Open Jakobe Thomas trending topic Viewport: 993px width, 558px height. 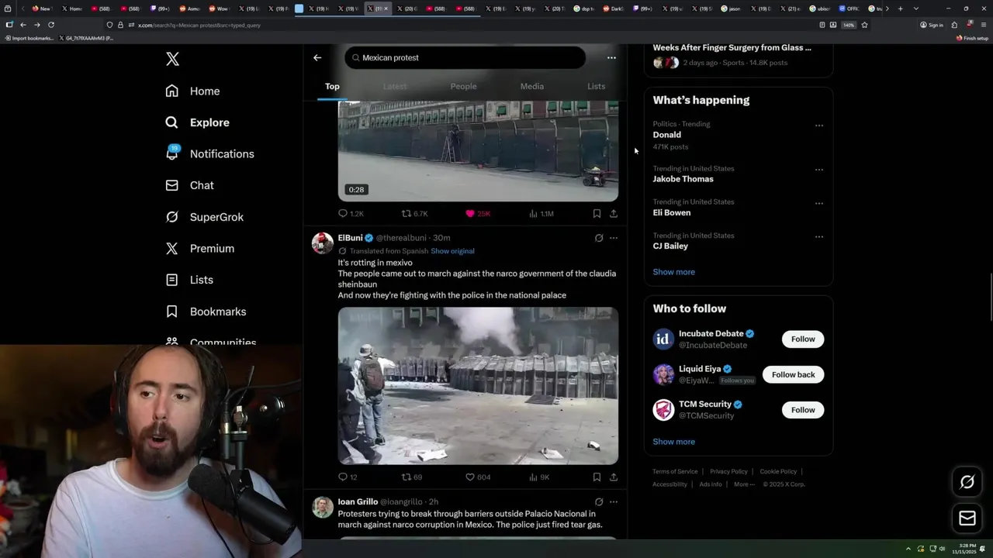683,179
